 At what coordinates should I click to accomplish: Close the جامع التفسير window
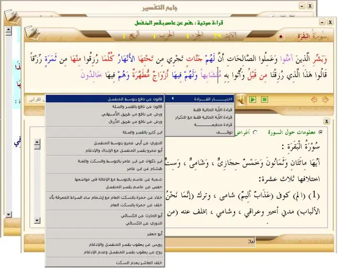point(310,6)
